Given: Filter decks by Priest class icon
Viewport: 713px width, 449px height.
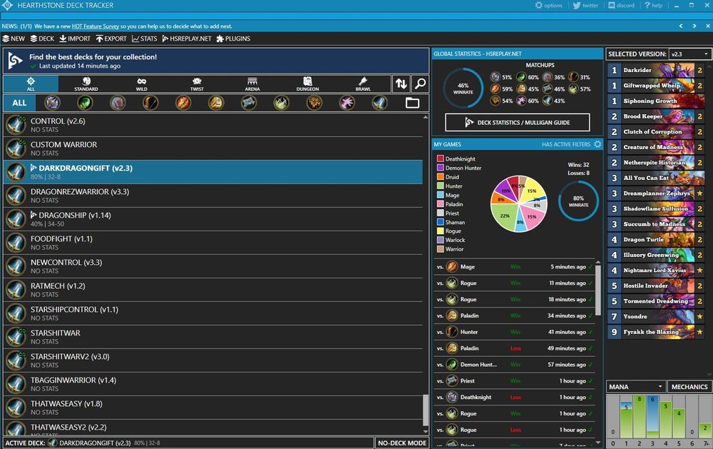Looking at the screenshot, I should pyautogui.click(x=249, y=103).
